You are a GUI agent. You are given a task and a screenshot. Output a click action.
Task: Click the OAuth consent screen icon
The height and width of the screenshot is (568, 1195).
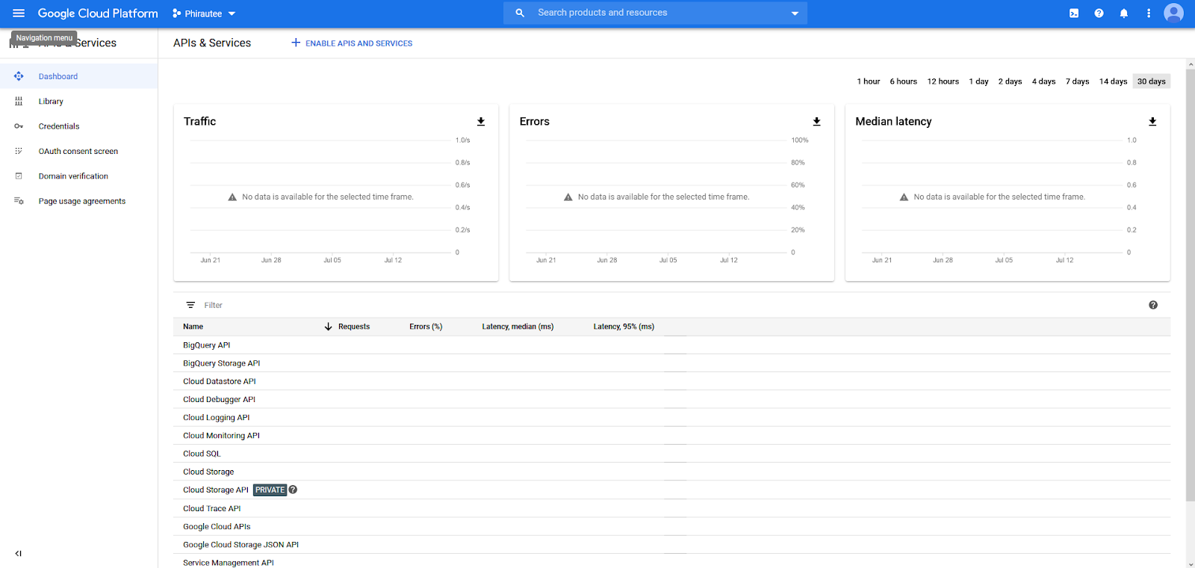point(19,151)
